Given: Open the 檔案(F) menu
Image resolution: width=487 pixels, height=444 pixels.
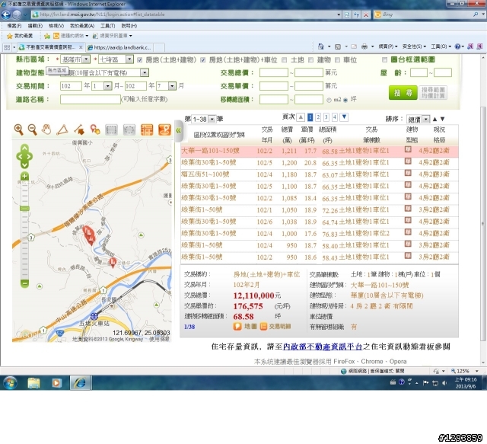Looking at the screenshot, I should tap(14, 26).
